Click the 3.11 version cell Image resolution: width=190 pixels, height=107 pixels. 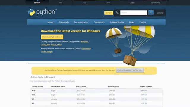34,91
